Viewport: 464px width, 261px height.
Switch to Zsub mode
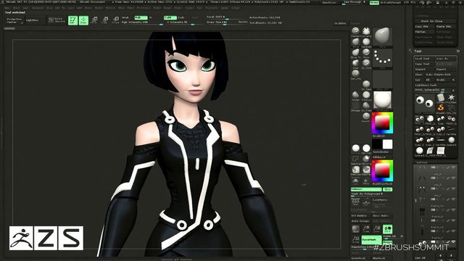[181, 17]
